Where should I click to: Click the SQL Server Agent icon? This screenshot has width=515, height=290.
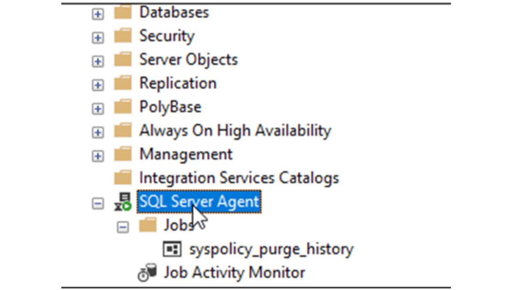click(122, 201)
